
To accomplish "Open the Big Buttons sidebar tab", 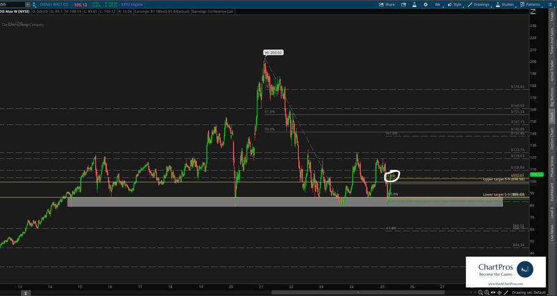I will (x=552, y=97).
